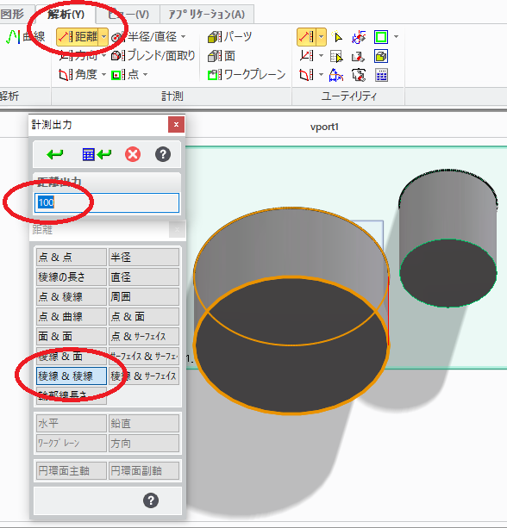507x528 pixels.
Task: Click the sparkle cursor select icon
Action: [x=336, y=37]
